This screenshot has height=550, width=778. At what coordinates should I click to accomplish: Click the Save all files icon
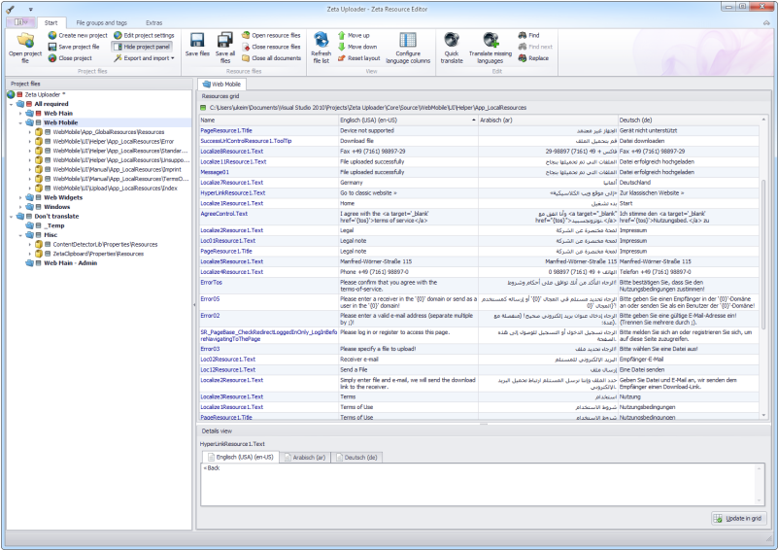pos(224,40)
